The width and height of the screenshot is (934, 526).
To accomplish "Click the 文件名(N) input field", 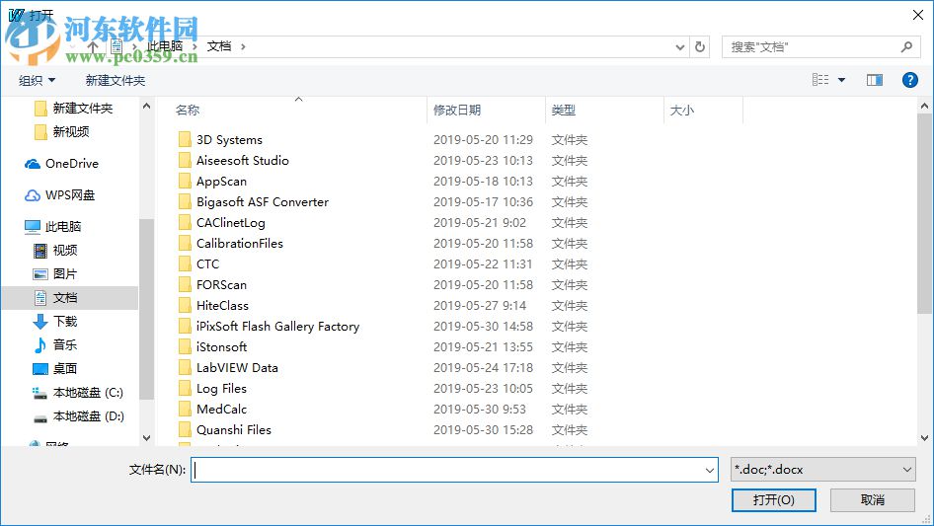I will [x=448, y=470].
